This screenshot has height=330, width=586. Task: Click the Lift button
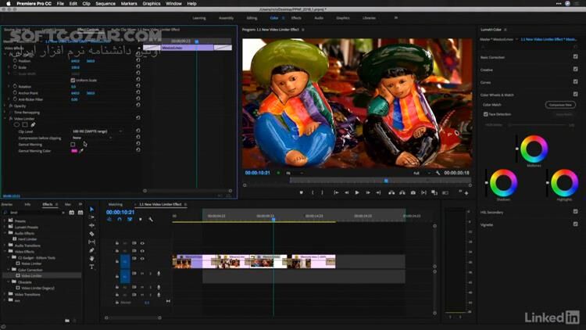(391, 192)
